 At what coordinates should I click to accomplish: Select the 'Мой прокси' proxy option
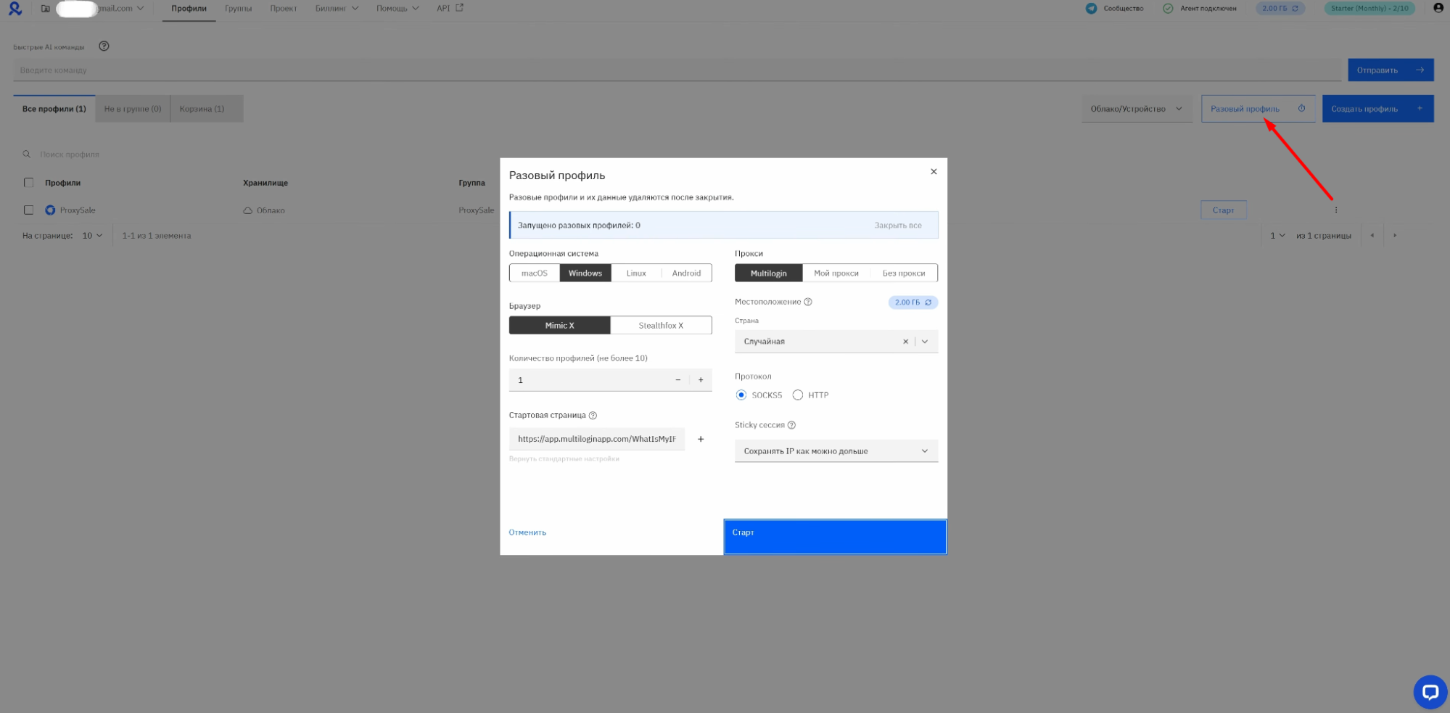click(x=836, y=273)
